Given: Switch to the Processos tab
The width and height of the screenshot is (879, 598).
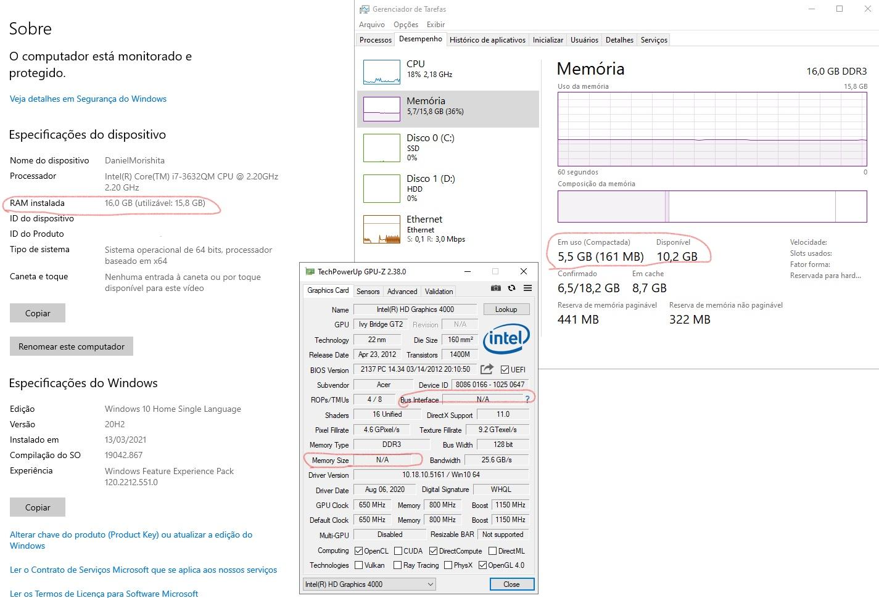Looking at the screenshot, I should point(376,40).
